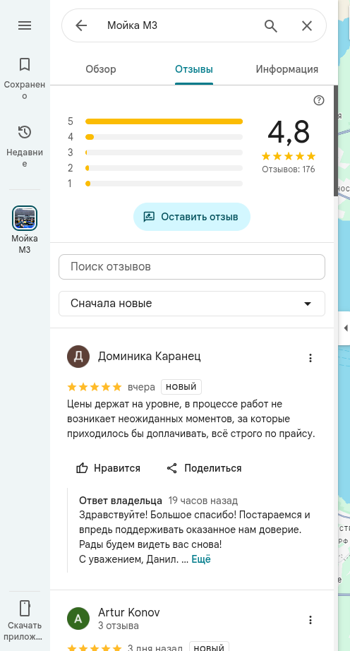Click the magnifier search icon
This screenshot has height=651, width=350.
click(x=271, y=25)
